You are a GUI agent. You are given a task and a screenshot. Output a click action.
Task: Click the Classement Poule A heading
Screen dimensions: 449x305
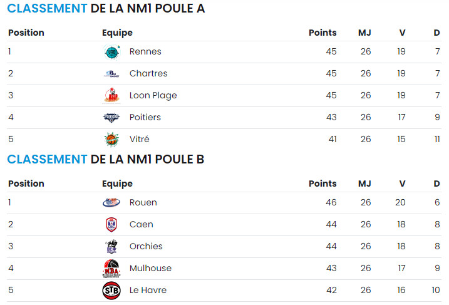(106, 8)
